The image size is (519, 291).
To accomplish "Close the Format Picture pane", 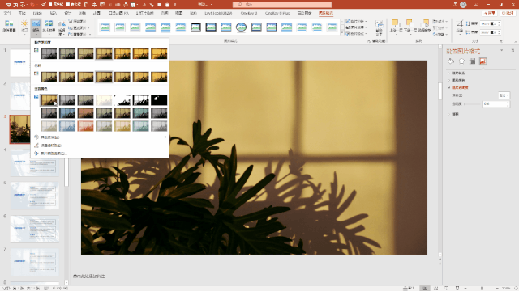I will (513, 50).
